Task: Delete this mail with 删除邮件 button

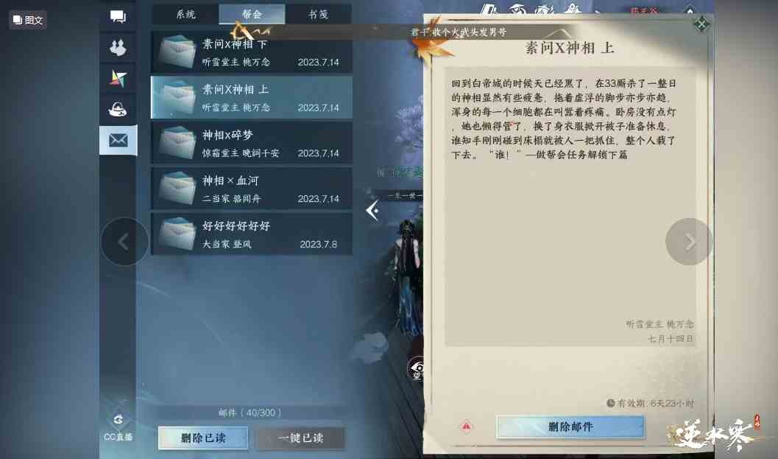Action: tap(570, 427)
